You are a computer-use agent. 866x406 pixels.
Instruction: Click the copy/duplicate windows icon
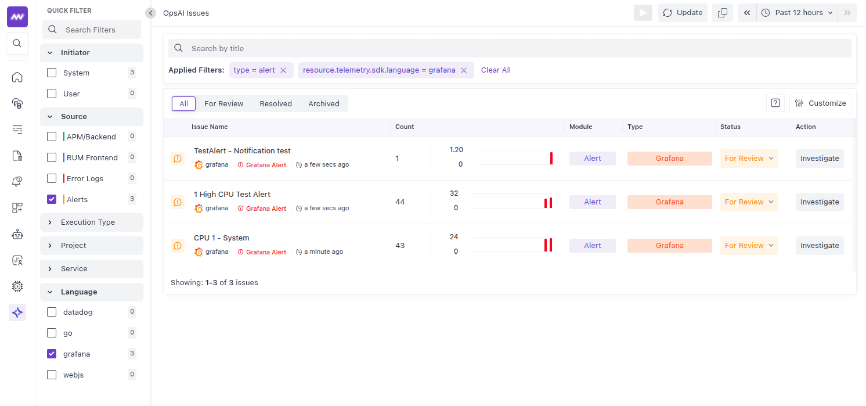click(x=723, y=13)
